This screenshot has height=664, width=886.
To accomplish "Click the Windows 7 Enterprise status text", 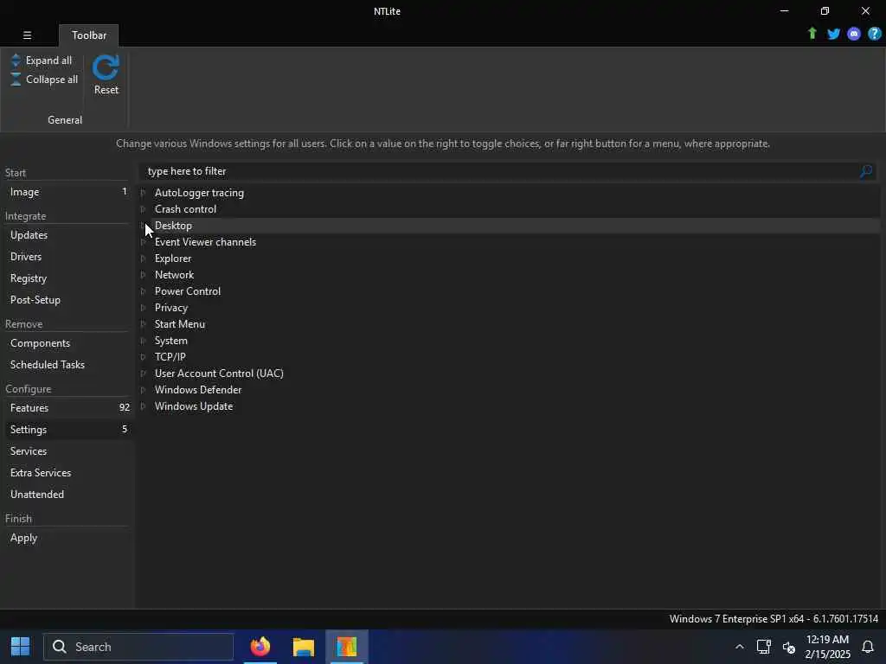I will pos(774,619).
